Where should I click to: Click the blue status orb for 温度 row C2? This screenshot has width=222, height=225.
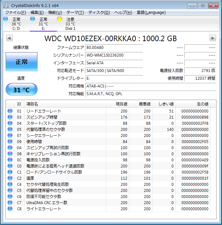10,178
